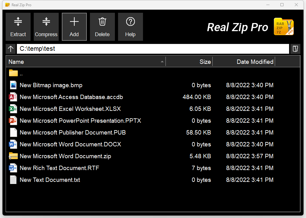This screenshot has width=306, height=218.
Task: Click the Publisher document blank icon
Action: coord(13,133)
